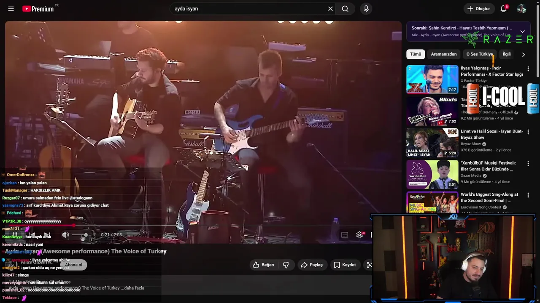Pause the video with the player pause button
Viewport: 540px width, 303px height.
click(14, 235)
